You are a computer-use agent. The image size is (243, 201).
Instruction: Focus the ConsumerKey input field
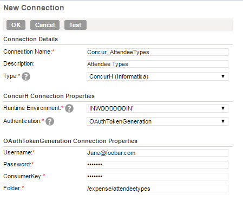pos(157,177)
